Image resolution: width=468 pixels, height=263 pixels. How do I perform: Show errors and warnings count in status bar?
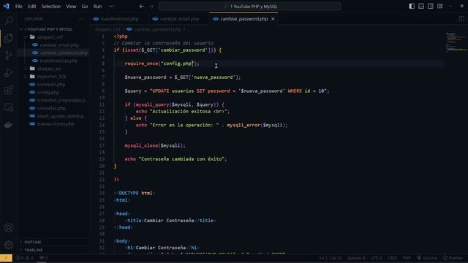(x=24, y=258)
